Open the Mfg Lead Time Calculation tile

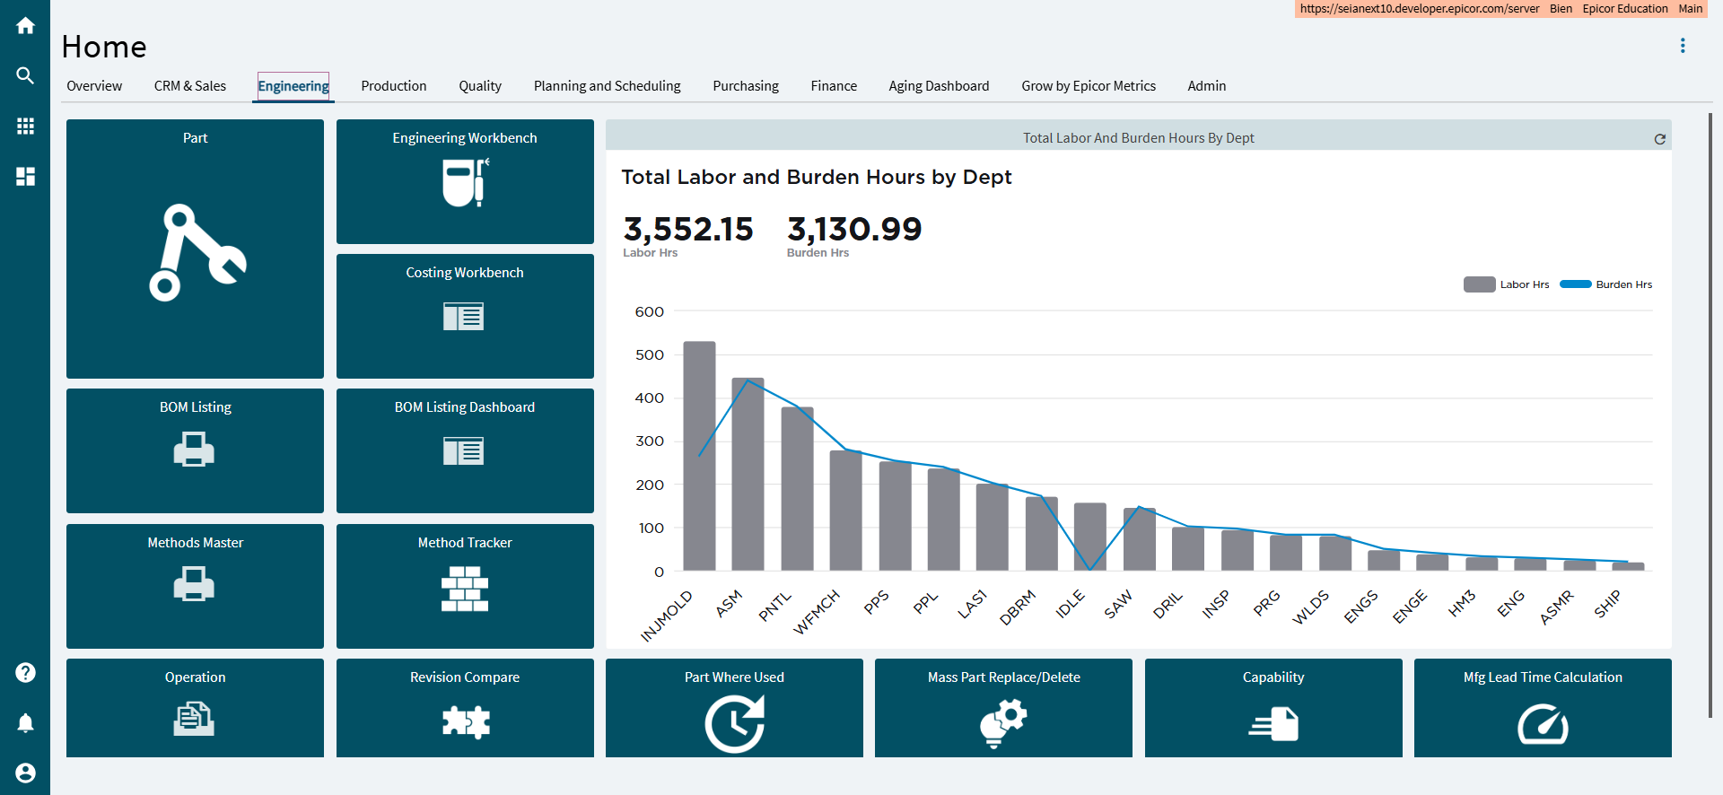point(1543,708)
